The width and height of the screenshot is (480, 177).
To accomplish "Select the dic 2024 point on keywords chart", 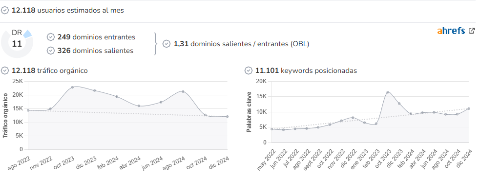I will click(469, 108).
